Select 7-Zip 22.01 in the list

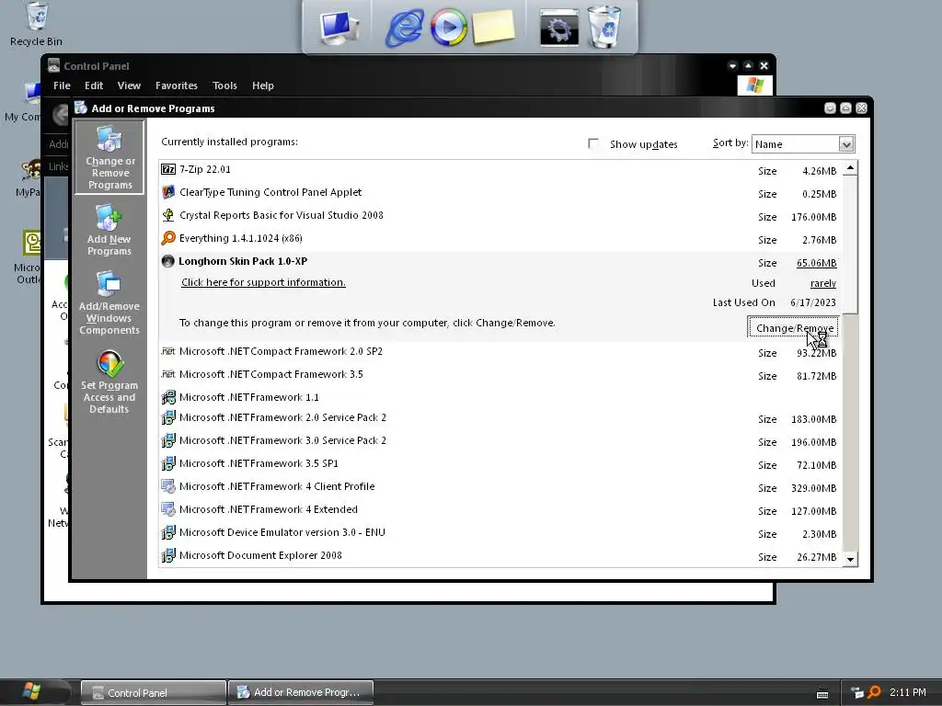pos(500,170)
